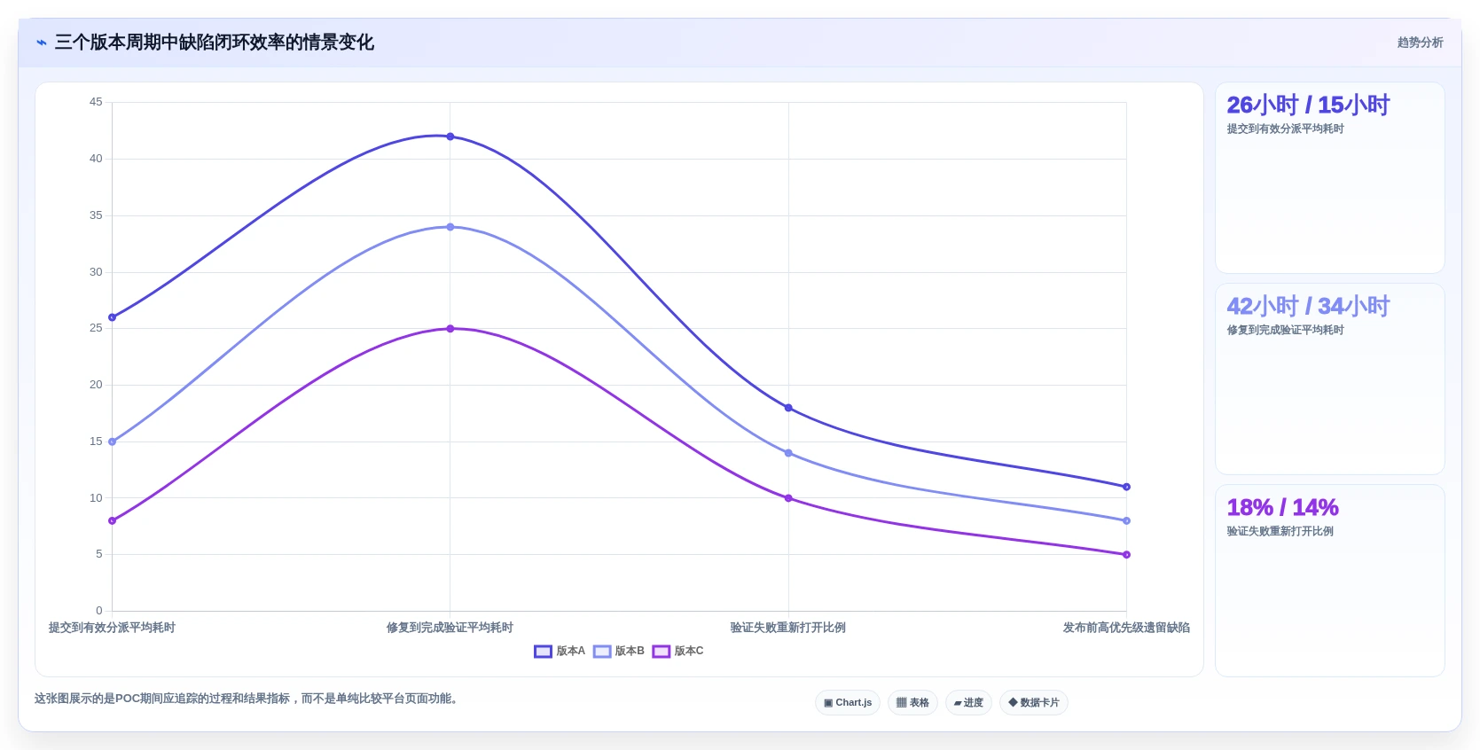Image resolution: width=1480 pixels, height=750 pixels.
Task: Click 版本C peak data point at 25
Action: coord(450,329)
